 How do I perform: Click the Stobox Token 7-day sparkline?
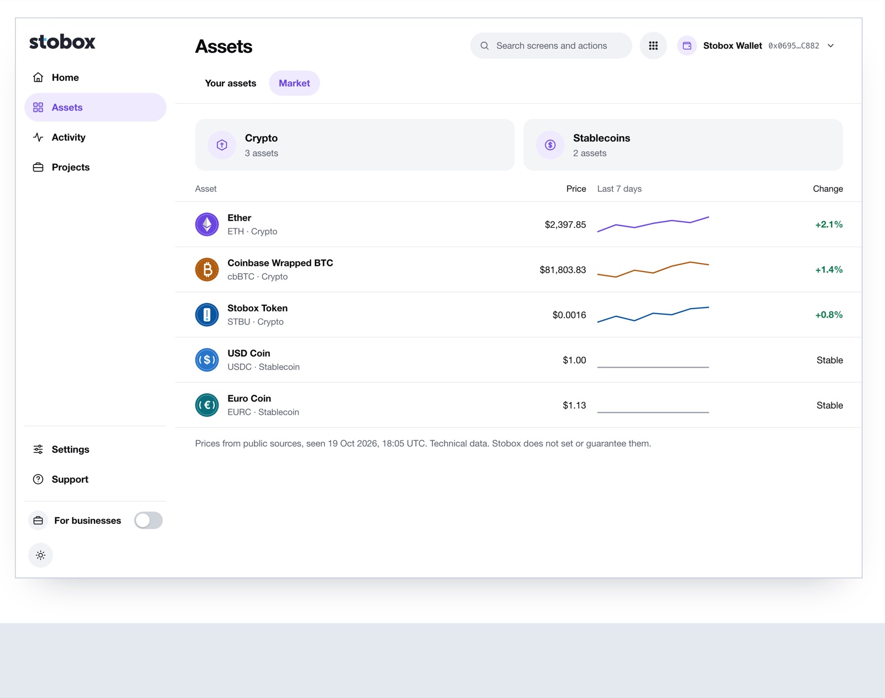point(653,314)
